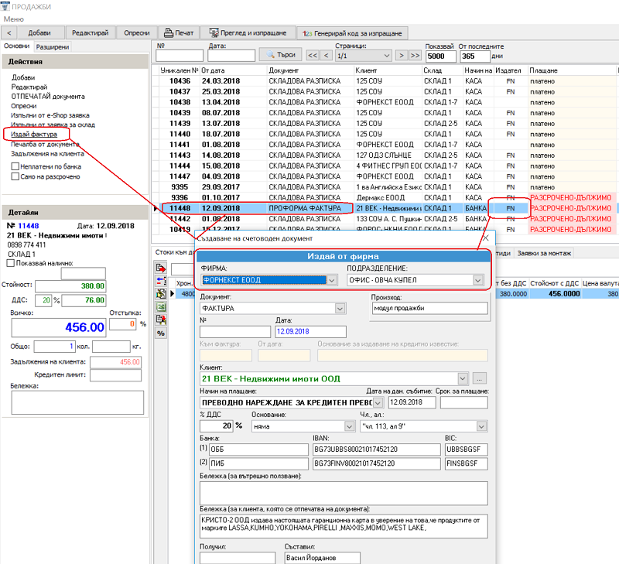Click the blue-red arrows swap rows icon
Screen dimensions: 619x564
click(161, 281)
